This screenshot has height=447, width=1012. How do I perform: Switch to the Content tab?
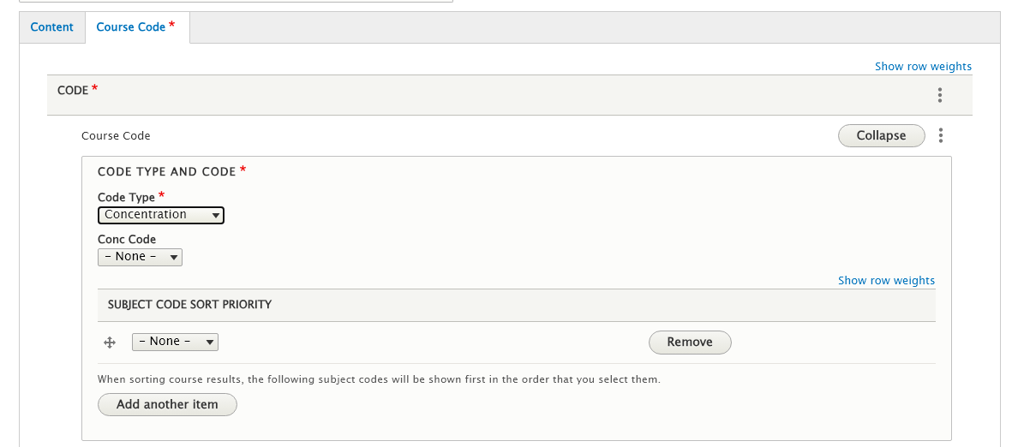click(x=52, y=27)
